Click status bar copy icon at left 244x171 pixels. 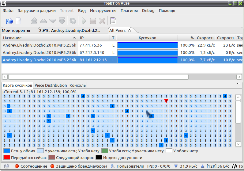click(6, 166)
